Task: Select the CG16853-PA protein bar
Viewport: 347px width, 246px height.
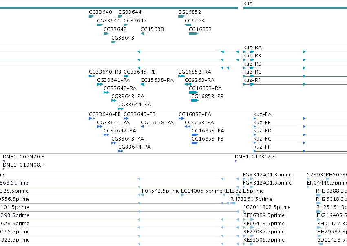Action: (x=195, y=135)
